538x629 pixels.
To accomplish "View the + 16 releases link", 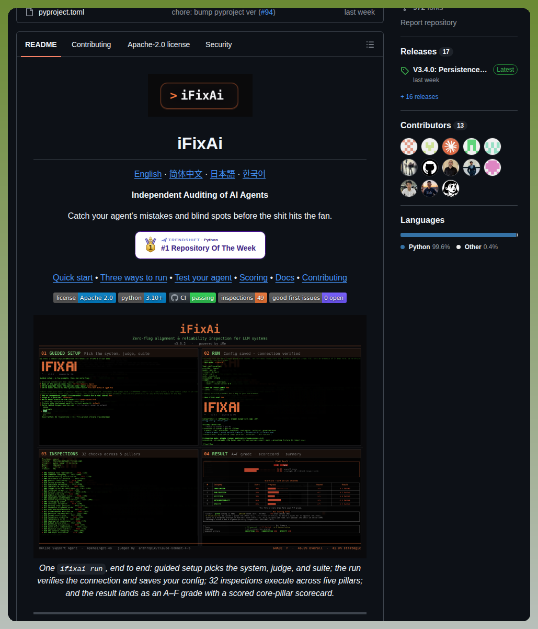I will click(x=419, y=96).
